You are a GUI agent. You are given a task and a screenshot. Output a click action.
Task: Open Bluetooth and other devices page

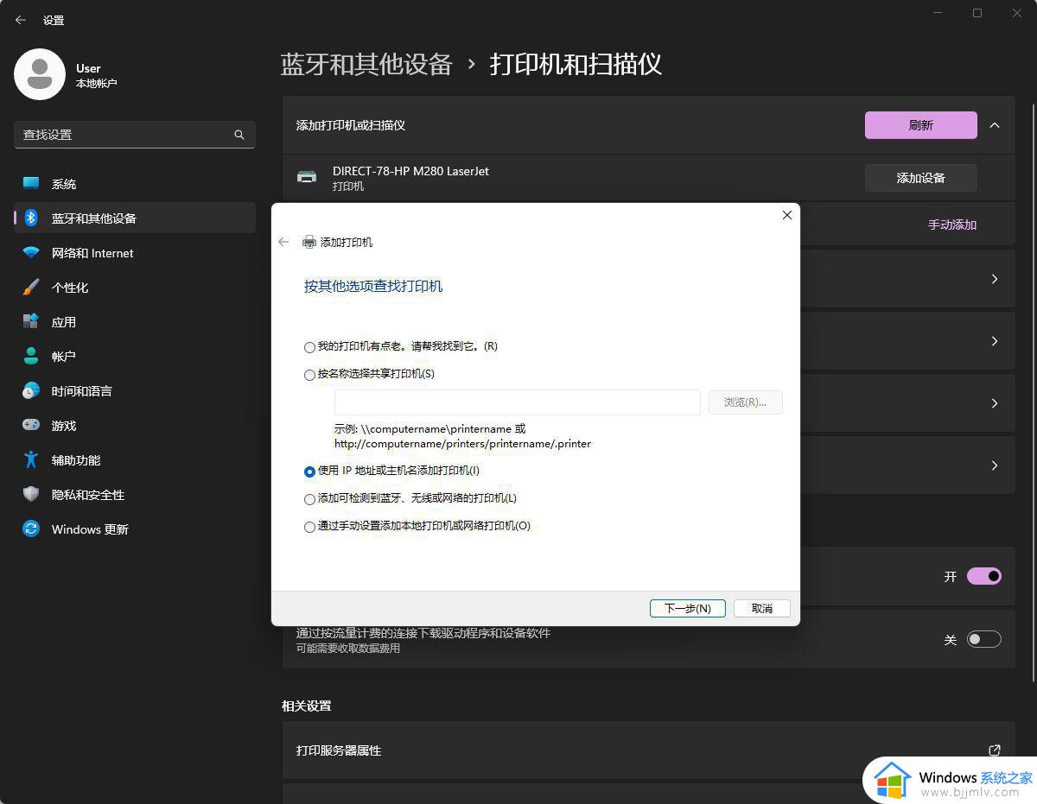click(135, 218)
